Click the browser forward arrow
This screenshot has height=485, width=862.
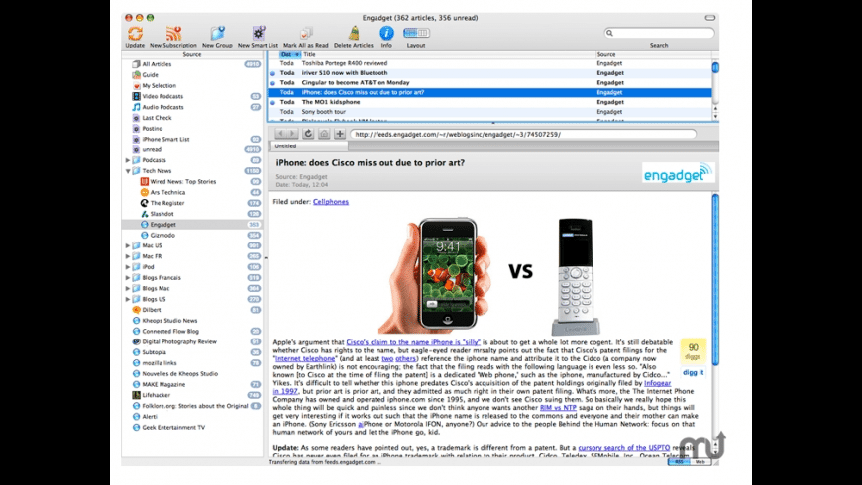coord(292,134)
